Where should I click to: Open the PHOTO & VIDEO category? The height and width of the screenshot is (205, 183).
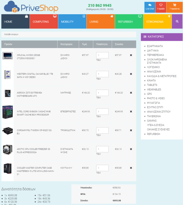156,98
